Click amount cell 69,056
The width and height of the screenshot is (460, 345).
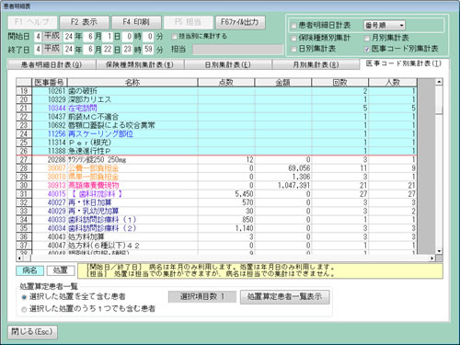(x=283, y=168)
